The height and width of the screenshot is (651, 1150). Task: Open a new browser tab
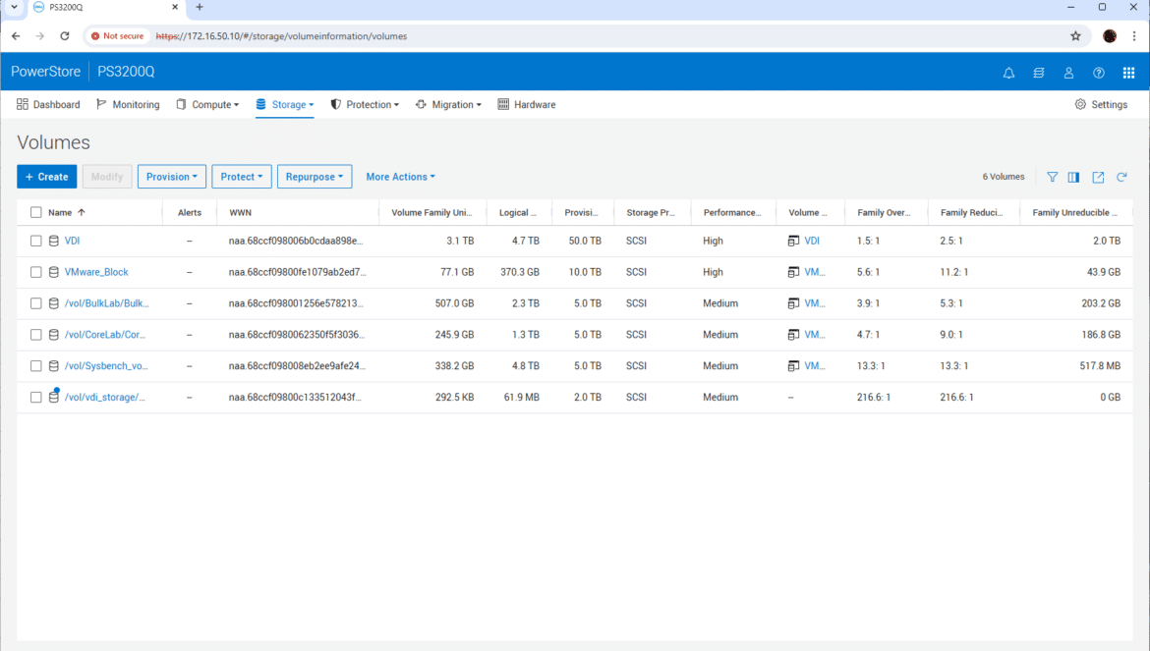(200, 7)
